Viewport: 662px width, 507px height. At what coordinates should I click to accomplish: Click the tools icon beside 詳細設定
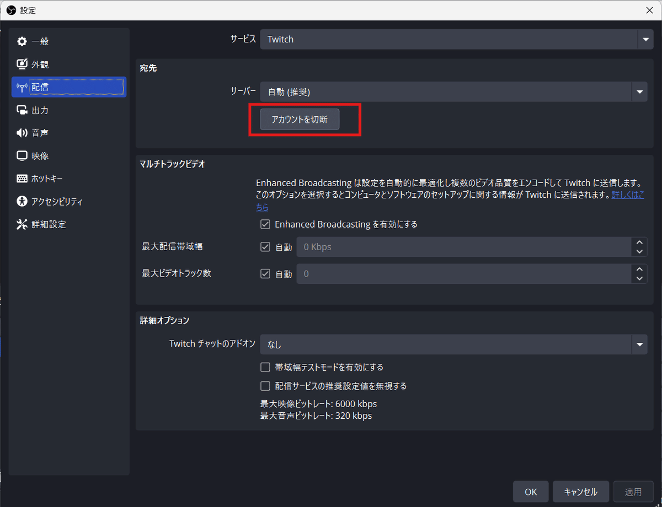pos(22,224)
